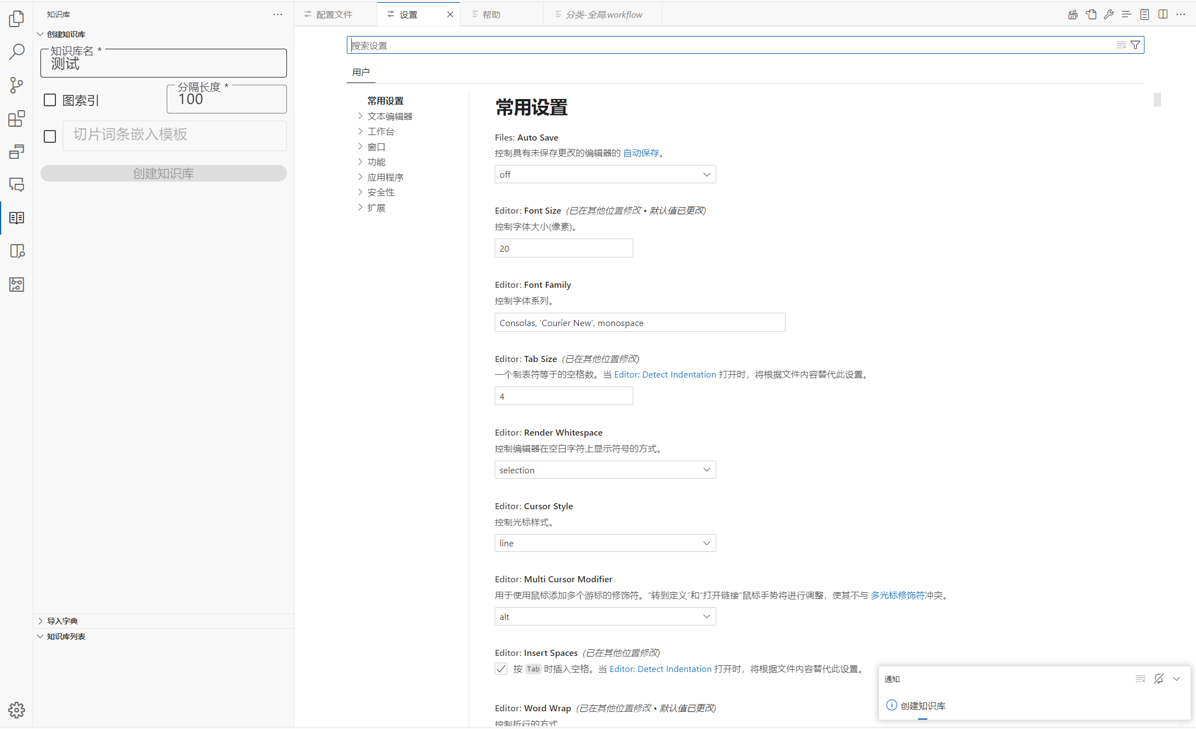Click the 创建知识库 button
This screenshot has width=1196, height=729.
tap(163, 174)
